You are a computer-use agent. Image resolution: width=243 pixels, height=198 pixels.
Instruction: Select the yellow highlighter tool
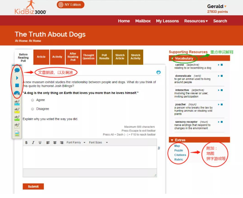(x=17, y=110)
